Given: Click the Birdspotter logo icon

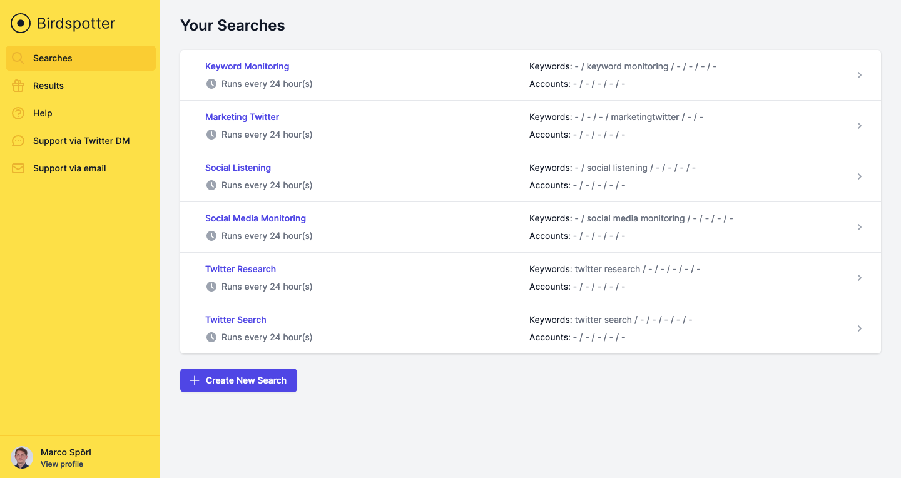Looking at the screenshot, I should [20, 23].
